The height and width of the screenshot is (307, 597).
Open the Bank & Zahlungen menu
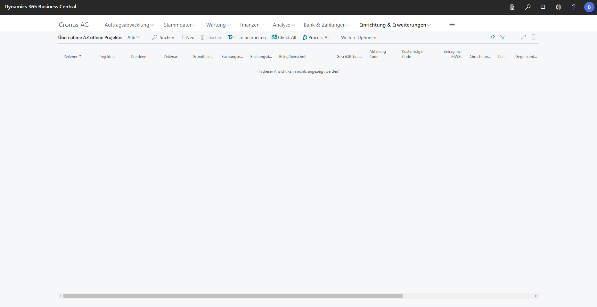coord(327,25)
